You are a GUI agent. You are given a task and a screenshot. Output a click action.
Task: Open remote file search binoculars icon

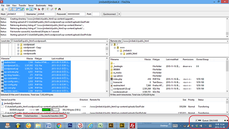(59, 9)
